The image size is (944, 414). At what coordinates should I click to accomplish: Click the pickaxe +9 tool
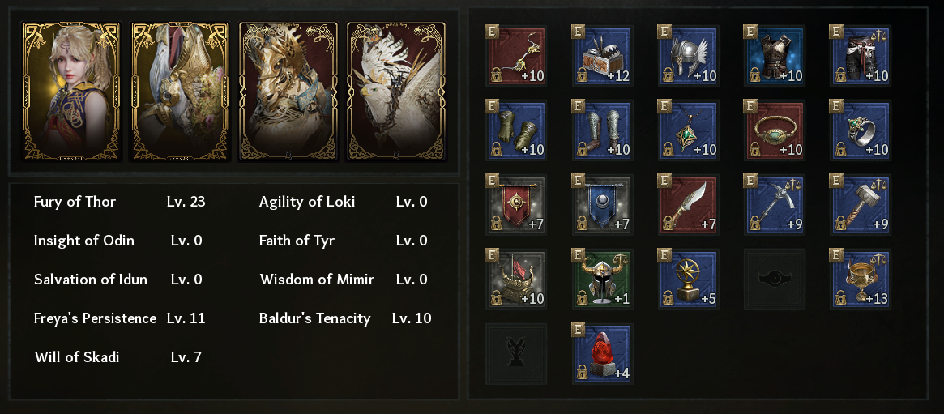coord(774,205)
